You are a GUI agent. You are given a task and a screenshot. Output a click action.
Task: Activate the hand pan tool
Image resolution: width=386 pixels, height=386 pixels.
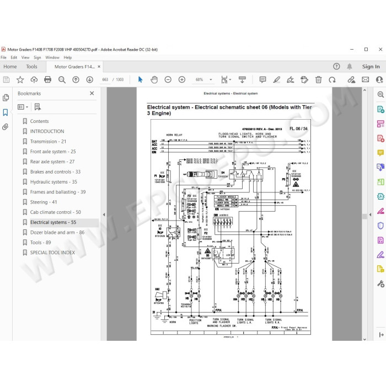(x=154, y=79)
